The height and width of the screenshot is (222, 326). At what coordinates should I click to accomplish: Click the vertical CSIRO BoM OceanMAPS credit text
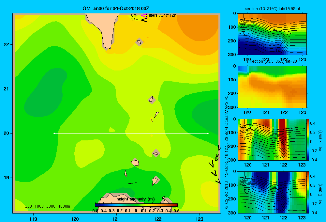point(227,152)
